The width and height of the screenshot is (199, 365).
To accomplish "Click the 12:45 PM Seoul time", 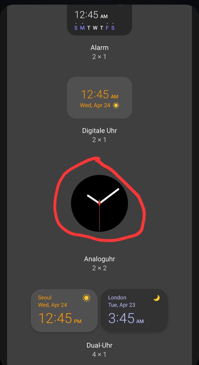I will click(60, 318).
